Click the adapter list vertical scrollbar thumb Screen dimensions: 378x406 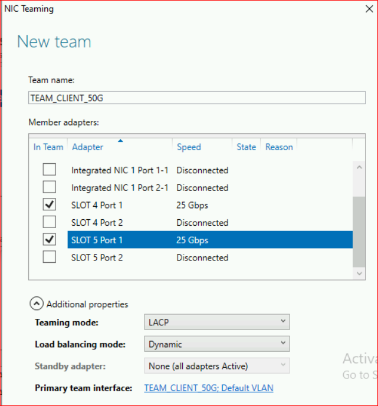click(359, 232)
